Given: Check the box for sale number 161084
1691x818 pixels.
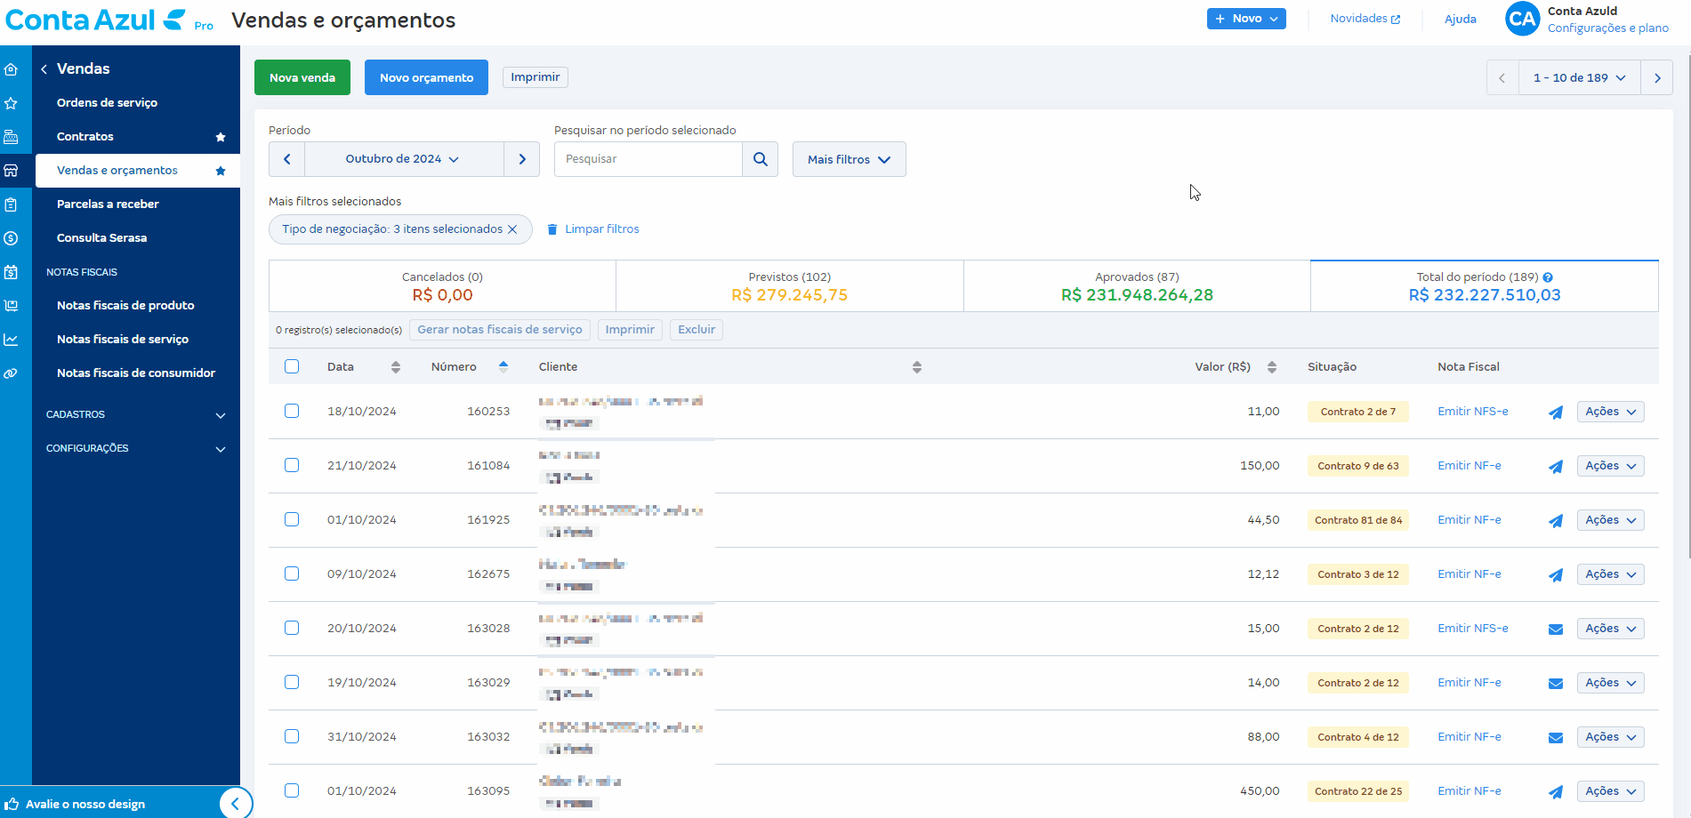Looking at the screenshot, I should click(x=292, y=465).
